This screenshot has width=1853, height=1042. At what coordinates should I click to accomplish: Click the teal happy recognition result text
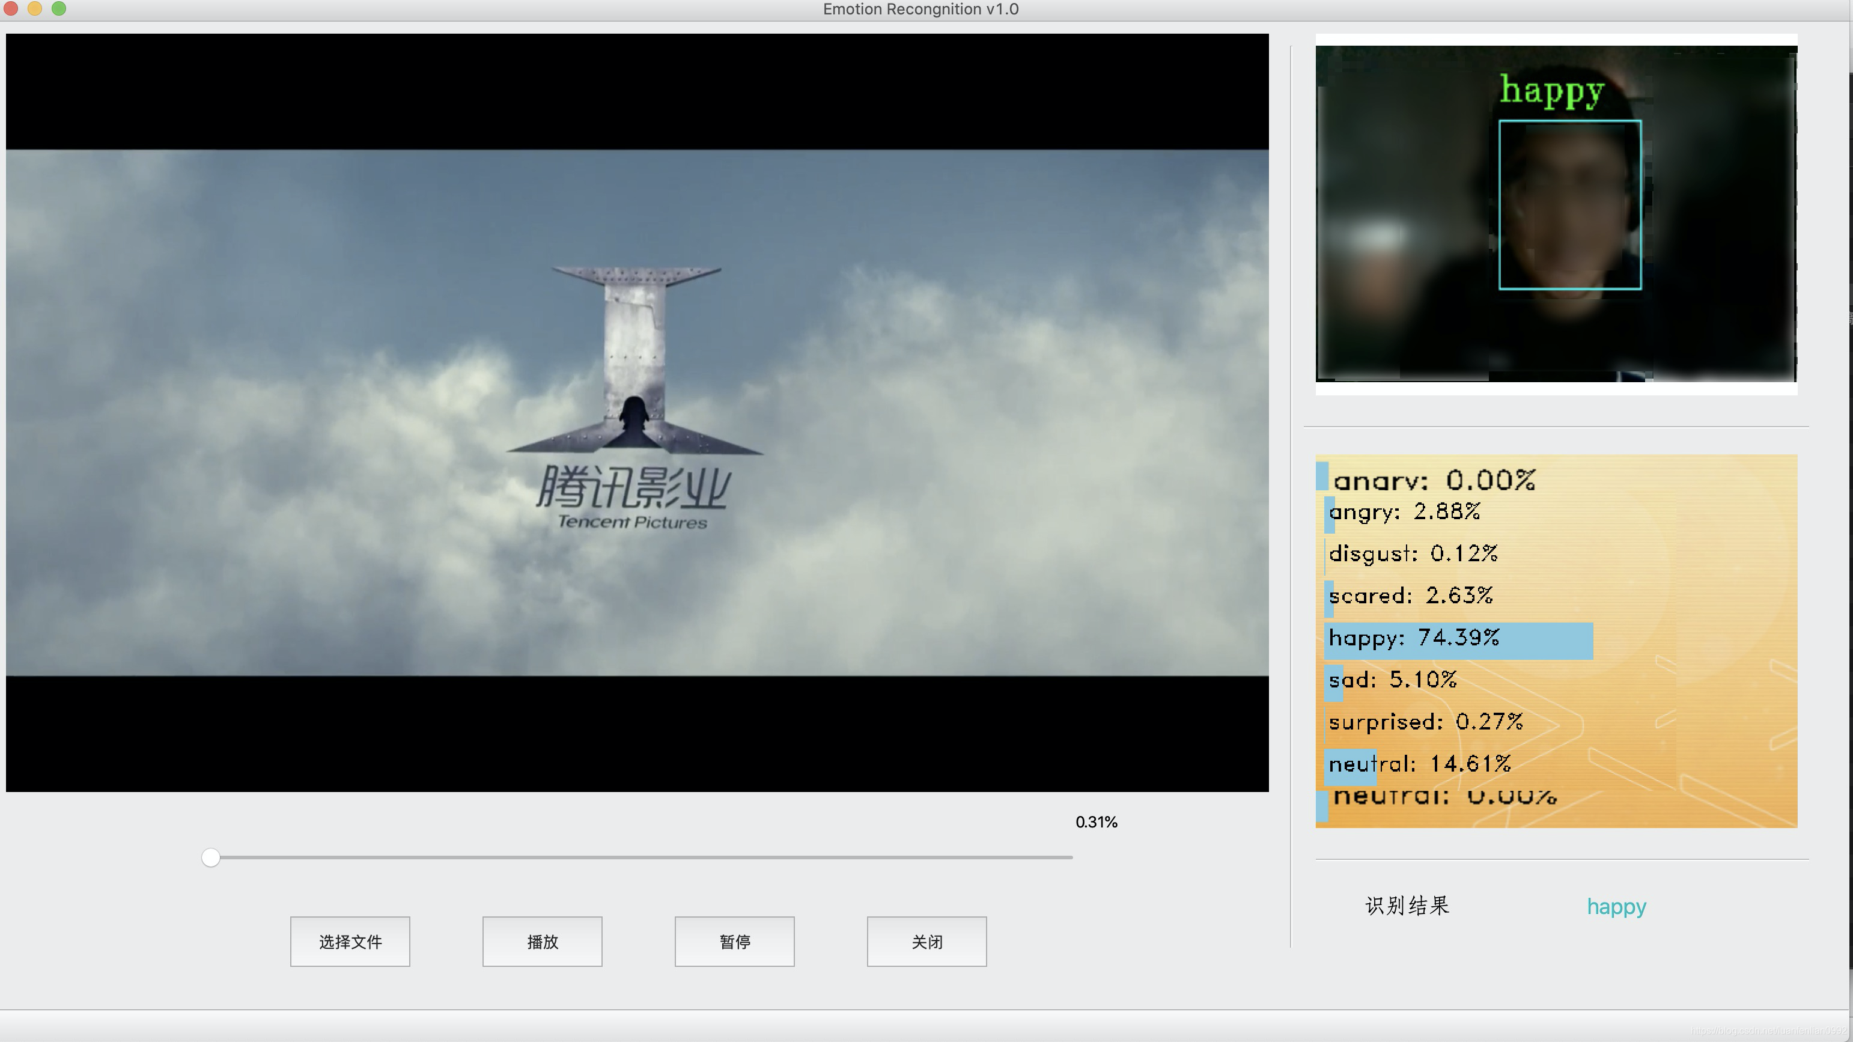coord(1616,906)
